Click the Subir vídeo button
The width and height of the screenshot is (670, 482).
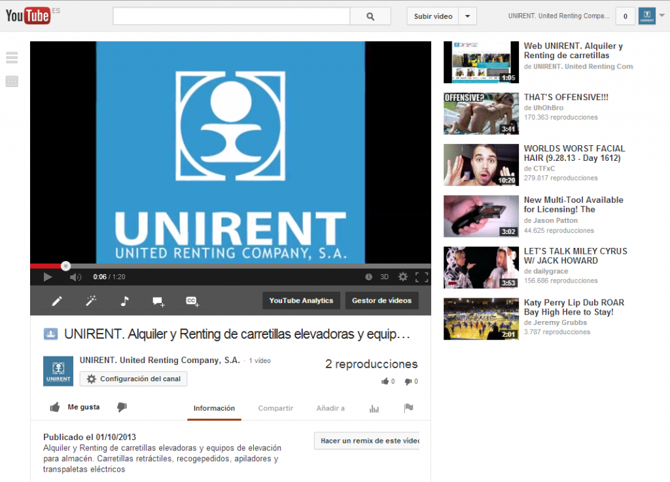pyautogui.click(x=433, y=16)
